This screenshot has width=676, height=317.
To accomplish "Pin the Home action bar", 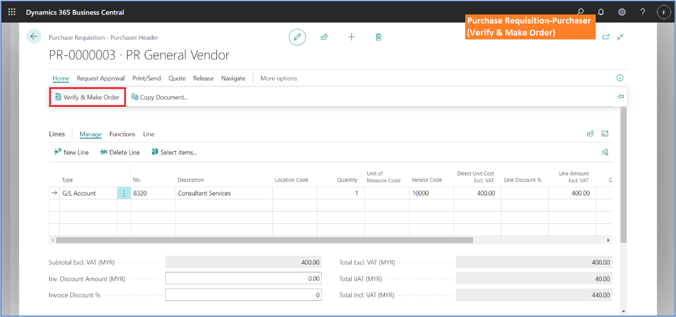I will tap(620, 97).
